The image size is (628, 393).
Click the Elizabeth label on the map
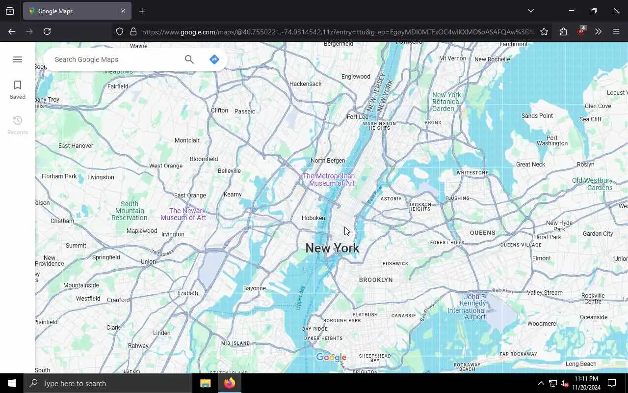point(186,293)
